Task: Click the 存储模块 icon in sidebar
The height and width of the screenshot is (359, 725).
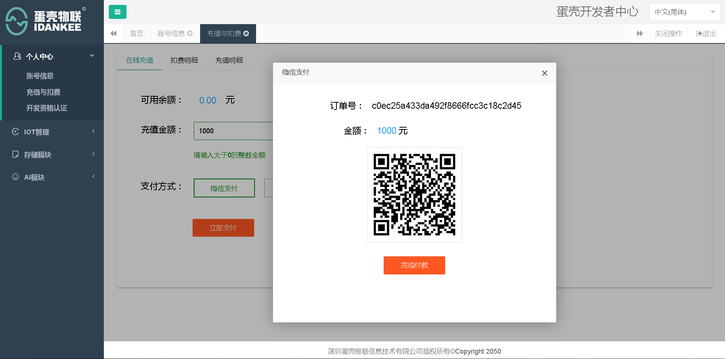Action: click(15, 154)
